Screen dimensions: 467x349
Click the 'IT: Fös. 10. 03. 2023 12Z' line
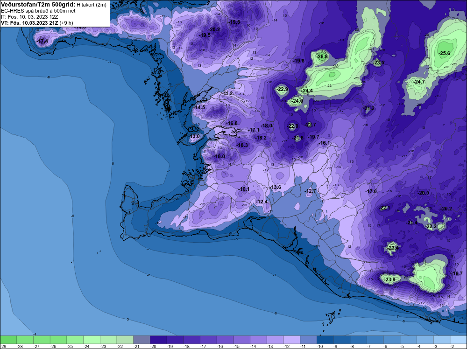[29, 17]
